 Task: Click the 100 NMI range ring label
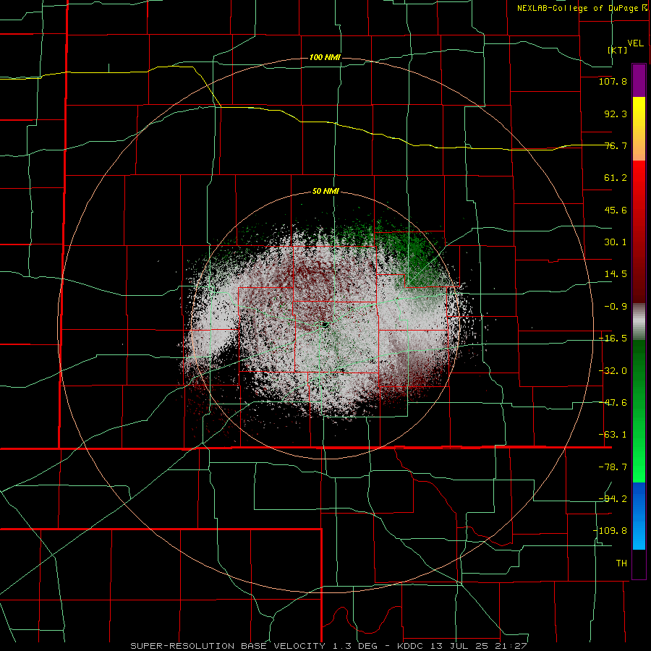pos(325,57)
